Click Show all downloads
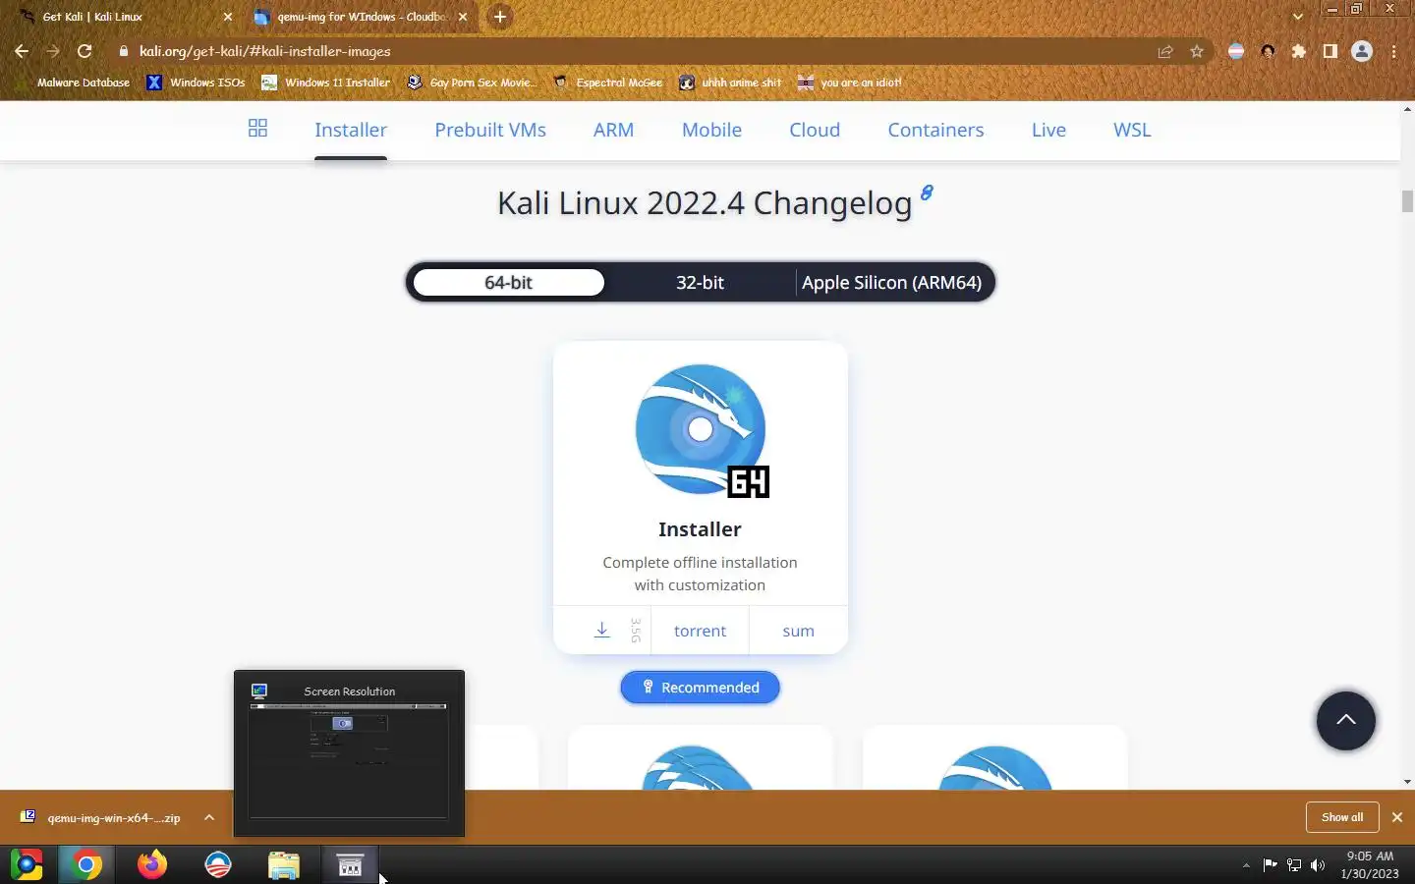1415x884 pixels. coord(1342,817)
